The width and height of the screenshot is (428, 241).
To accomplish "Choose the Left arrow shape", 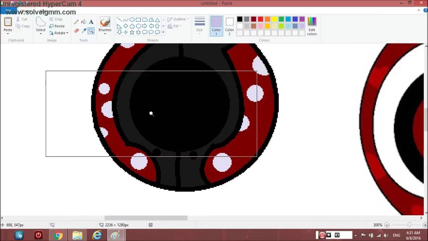I will click(x=151, y=26).
